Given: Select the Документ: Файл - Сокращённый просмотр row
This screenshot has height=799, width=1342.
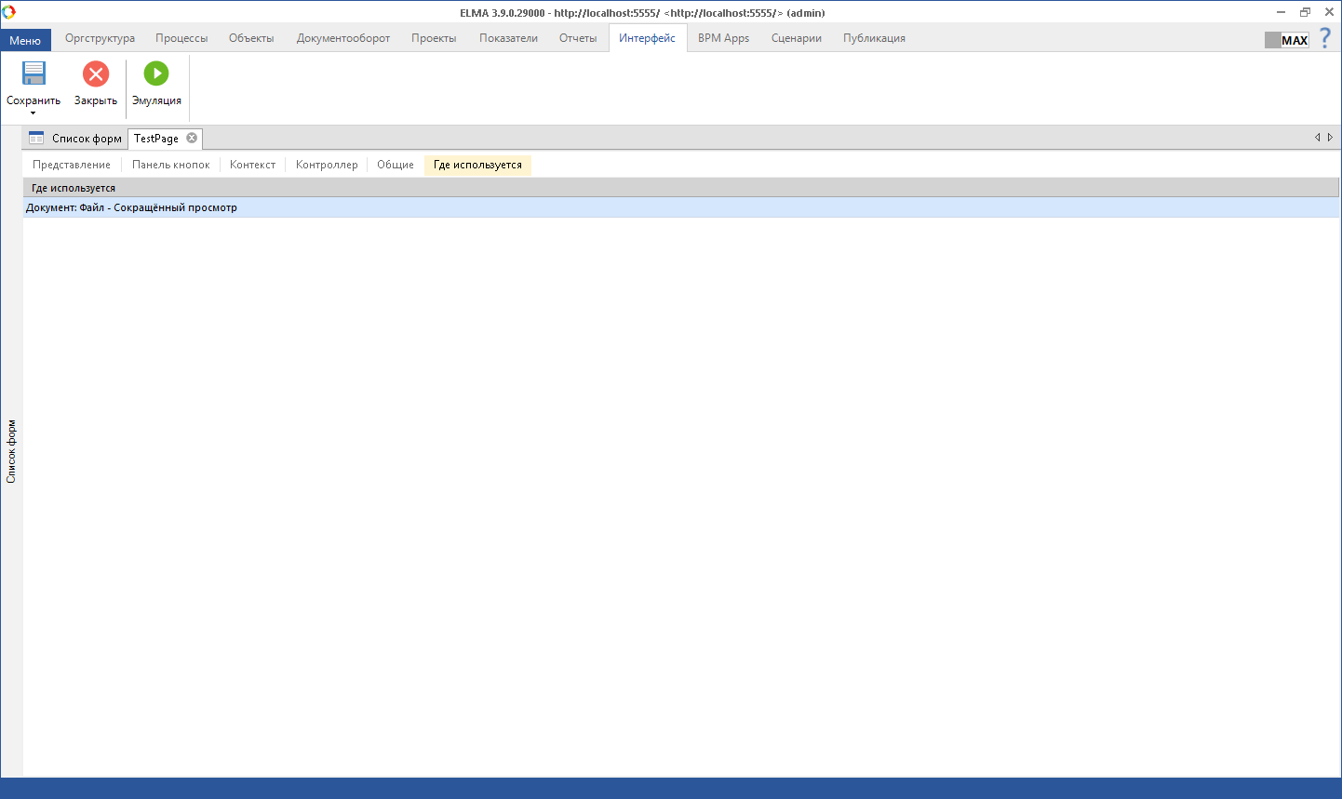Looking at the screenshot, I should click(x=131, y=207).
